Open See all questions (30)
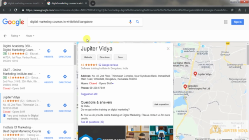 tap(93, 122)
